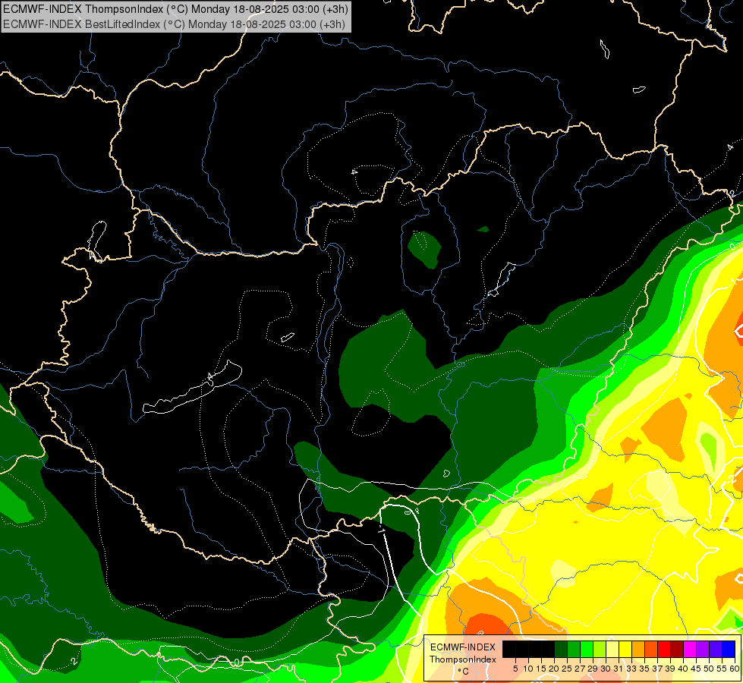Click legend tick value 27
The width and height of the screenshot is (743, 683).
pos(580,669)
